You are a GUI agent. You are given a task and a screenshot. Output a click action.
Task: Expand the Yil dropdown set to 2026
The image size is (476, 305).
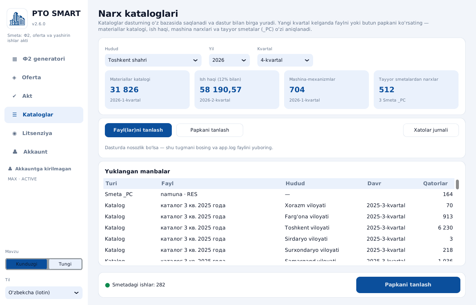[x=229, y=60]
